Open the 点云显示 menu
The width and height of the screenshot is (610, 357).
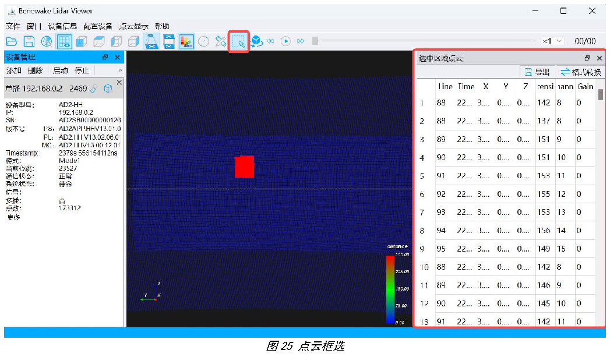point(133,26)
